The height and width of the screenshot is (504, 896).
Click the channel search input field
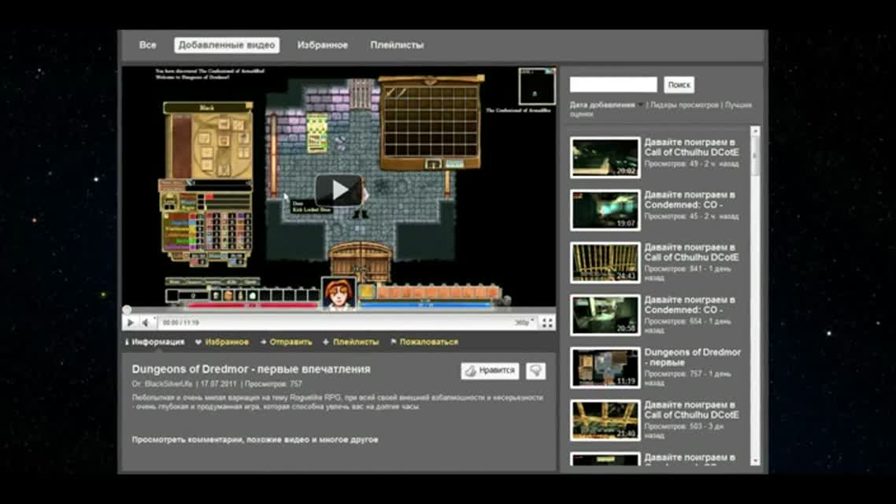pyautogui.click(x=613, y=84)
